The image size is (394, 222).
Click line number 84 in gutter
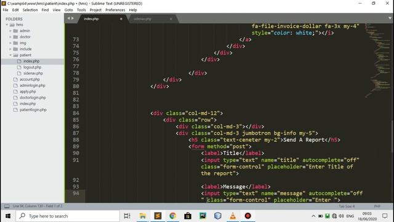point(76,113)
